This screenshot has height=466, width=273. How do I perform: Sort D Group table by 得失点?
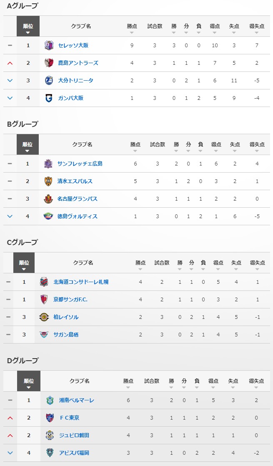[x=257, y=383]
